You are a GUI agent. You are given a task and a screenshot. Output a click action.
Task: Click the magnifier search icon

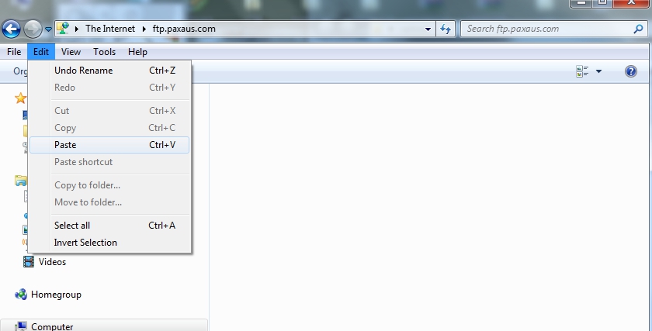[638, 29]
